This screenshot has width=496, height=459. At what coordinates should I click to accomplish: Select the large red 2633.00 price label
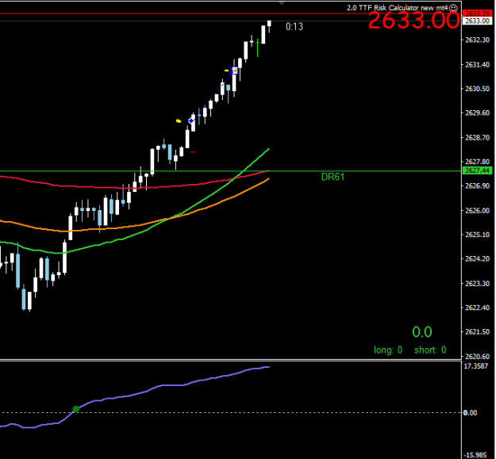point(413,21)
